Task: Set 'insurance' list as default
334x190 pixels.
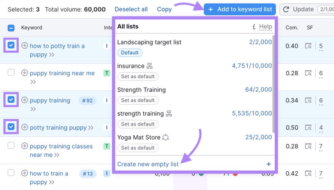Action: [x=138, y=77]
